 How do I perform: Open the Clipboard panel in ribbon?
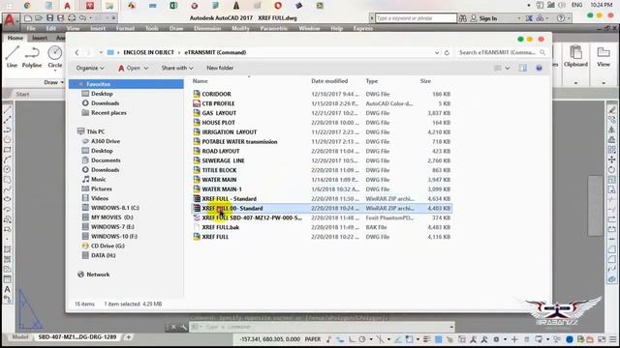tap(575, 57)
